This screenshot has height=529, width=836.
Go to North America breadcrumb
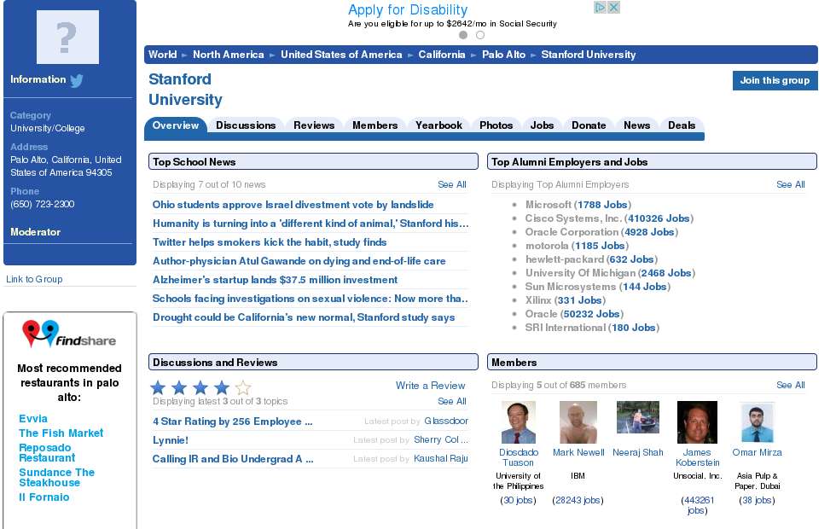(x=229, y=55)
